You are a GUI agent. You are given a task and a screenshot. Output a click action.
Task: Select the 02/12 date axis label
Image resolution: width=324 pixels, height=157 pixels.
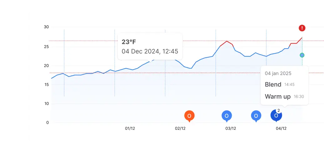coord(180,128)
